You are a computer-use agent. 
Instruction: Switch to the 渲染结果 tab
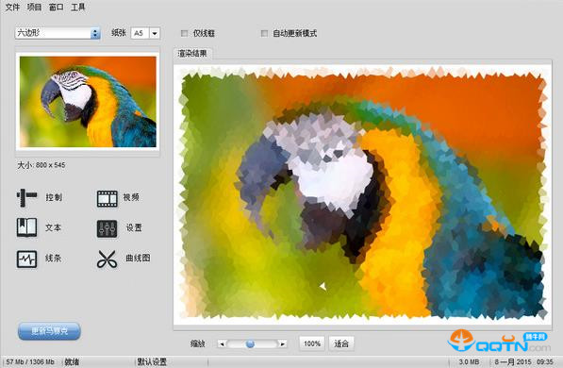[192, 54]
